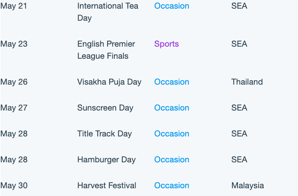
Task: Select the Harvest Festival event name
Action: click(107, 185)
